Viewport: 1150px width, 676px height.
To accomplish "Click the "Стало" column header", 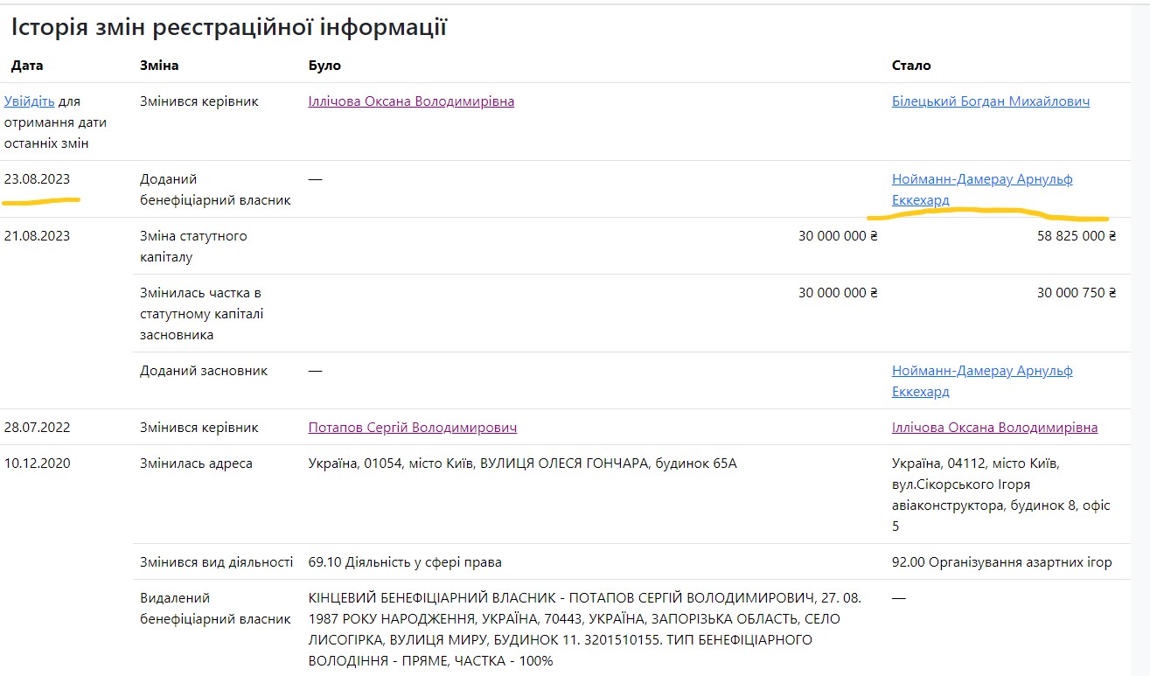I will (x=910, y=66).
